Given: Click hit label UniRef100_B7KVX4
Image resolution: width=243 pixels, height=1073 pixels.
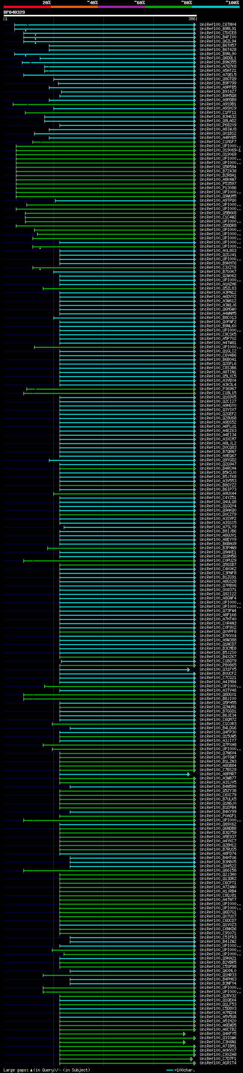Looking at the screenshot, I should tap(218, 636).
